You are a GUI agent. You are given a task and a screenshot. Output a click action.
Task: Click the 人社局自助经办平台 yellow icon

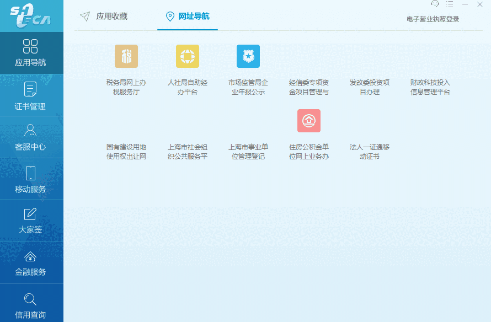pyautogui.click(x=188, y=56)
